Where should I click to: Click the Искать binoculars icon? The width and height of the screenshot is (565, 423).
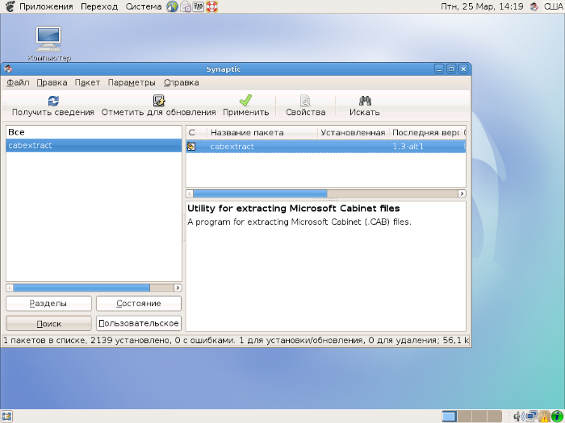[365, 101]
